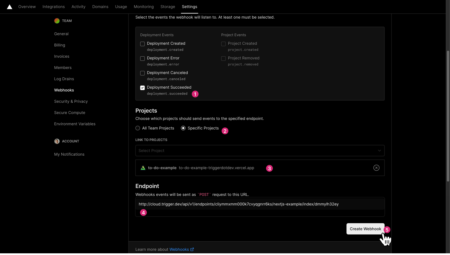Go to the Domains tab
The image size is (450, 255).
pos(100,7)
